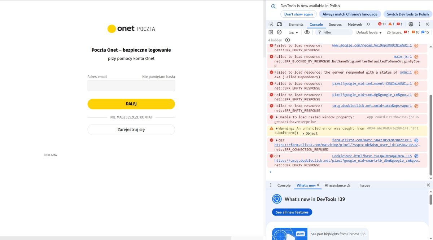Screen dimensions: 433x240
Task: Click 'Always match Chrome's language' button
Action: tap(350, 14)
